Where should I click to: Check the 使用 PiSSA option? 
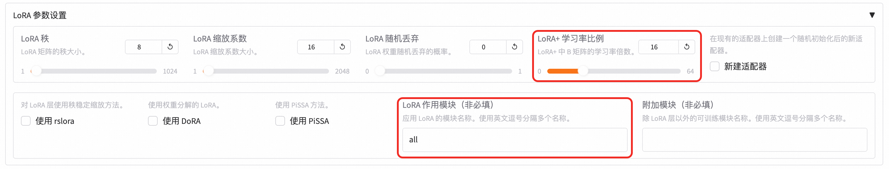point(280,121)
